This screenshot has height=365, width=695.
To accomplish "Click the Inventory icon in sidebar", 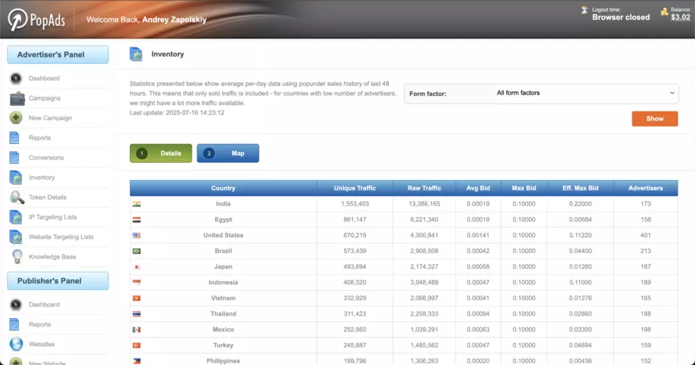I will coord(15,177).
